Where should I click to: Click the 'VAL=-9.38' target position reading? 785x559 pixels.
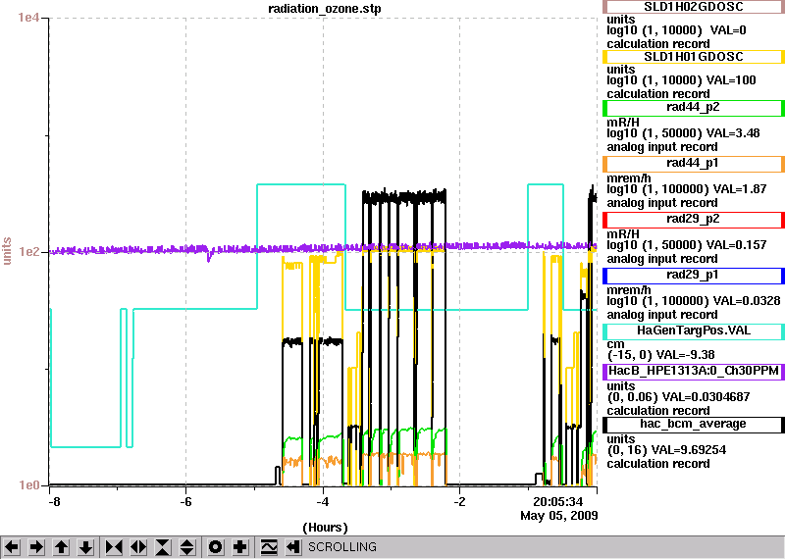point(685,355)
